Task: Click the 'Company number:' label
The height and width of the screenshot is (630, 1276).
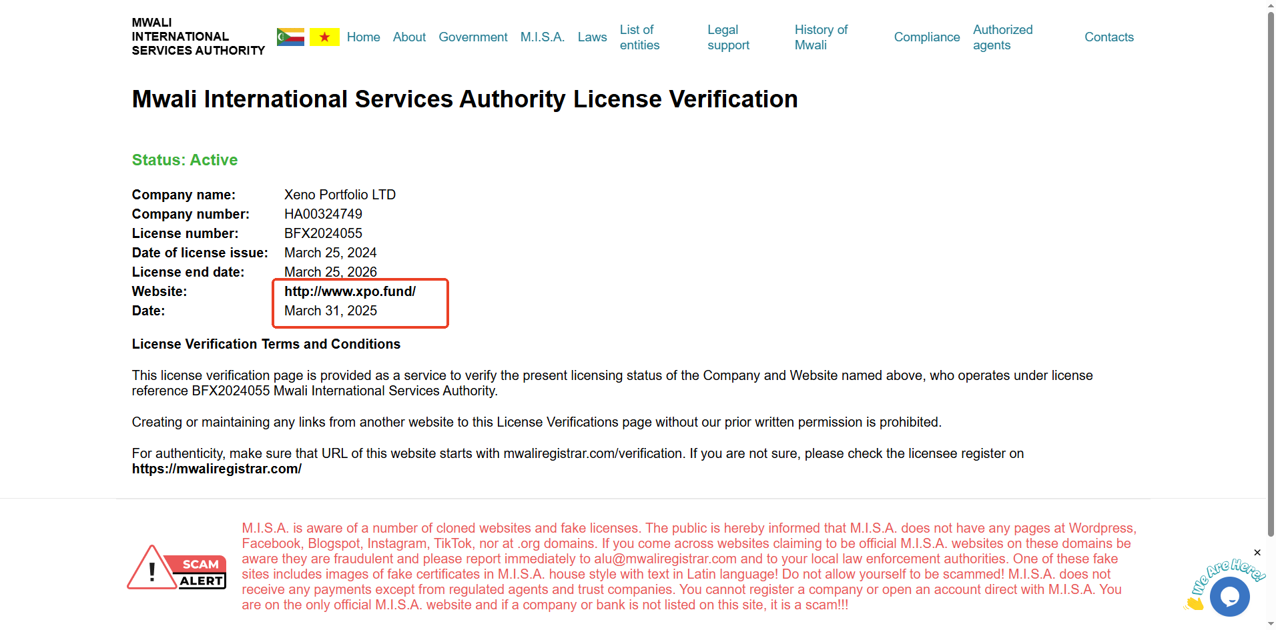Action: 190,214
